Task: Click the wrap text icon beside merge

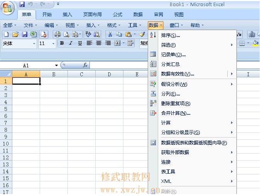Action: (x=130, y=44)
